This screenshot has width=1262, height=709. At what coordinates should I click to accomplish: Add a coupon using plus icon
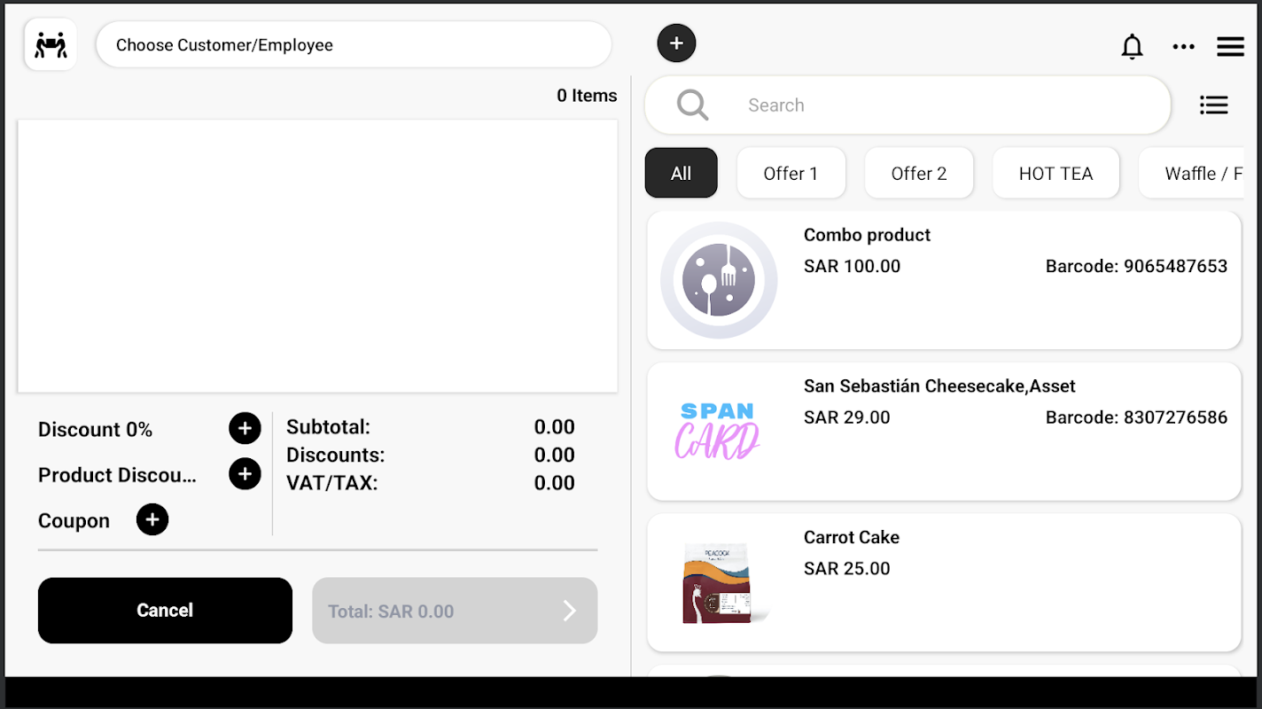pos(152,519)
